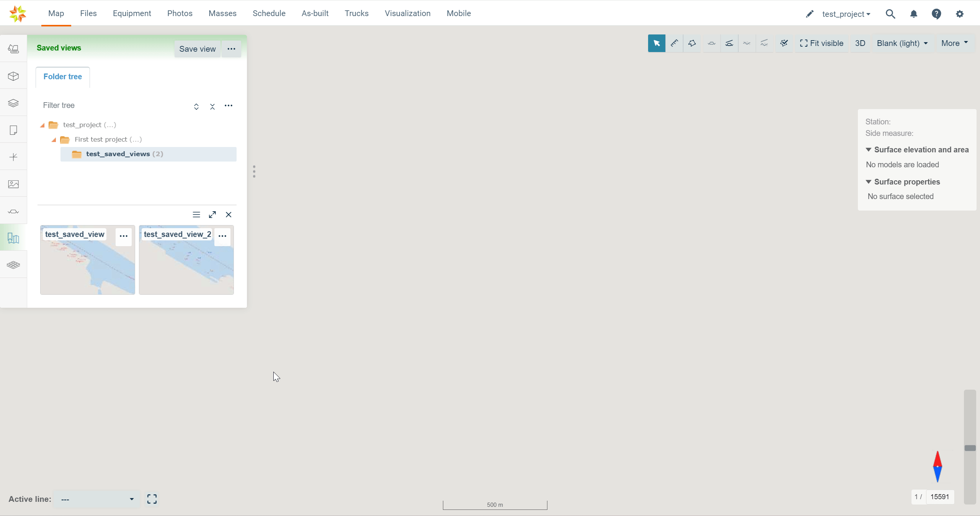
Task: Toggle 3D view mode
Action: [860, 43]
